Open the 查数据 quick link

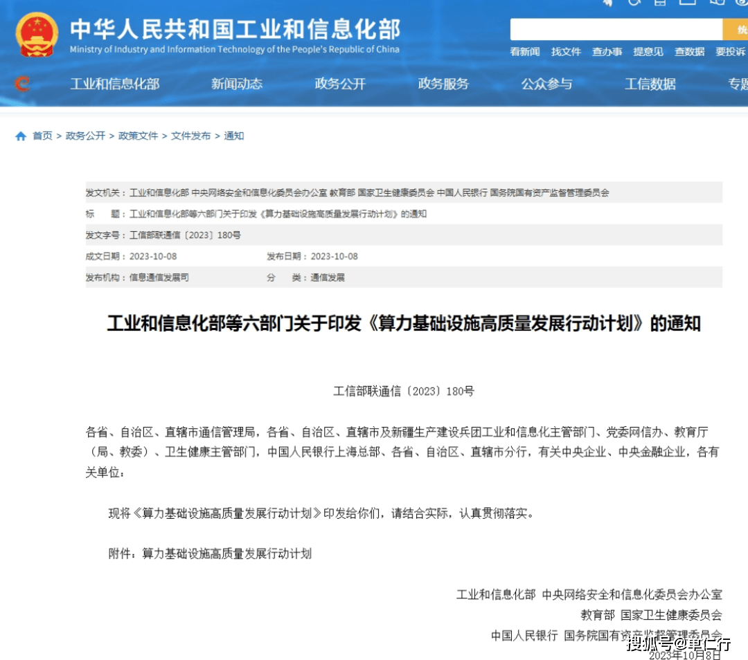coord(689,52)
